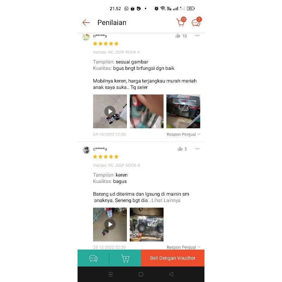Viewport: 282px width, 282px height.
Task: Open the monster truck box photo in second review
Action: point(147,225)
